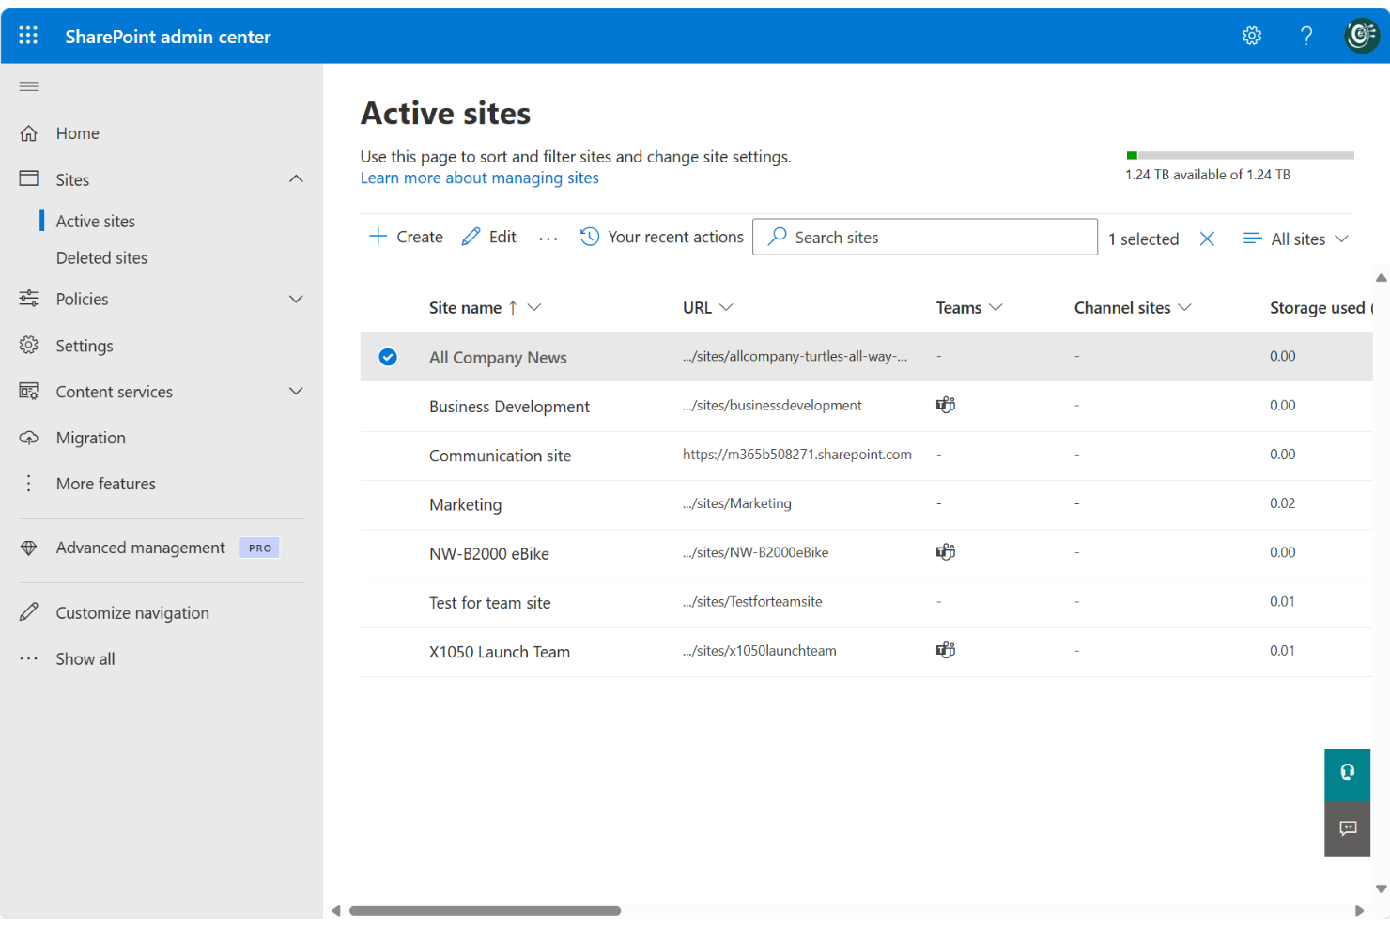Collapse the Sites section in sidebar
This screenshot has width=1390, height=927.
click(x=296, y=178)
